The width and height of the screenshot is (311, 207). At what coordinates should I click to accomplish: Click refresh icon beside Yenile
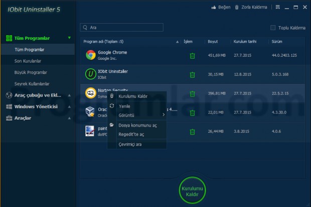point(112,106)
